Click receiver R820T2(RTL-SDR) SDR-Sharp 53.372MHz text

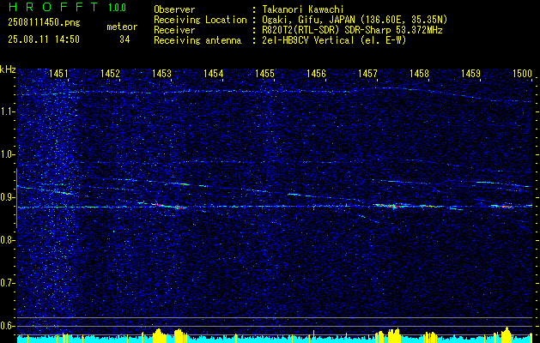[x=352, y=30]
